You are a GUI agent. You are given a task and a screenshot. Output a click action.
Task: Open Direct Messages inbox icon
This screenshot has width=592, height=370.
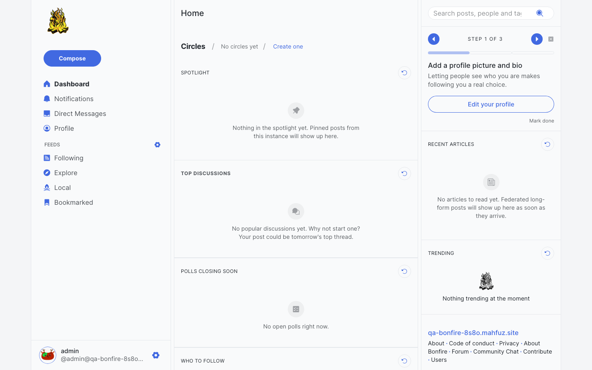pyautogui.click(x=47, y=113)
